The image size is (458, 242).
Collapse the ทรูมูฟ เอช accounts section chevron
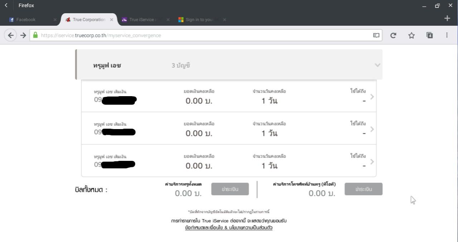[377, 65]
